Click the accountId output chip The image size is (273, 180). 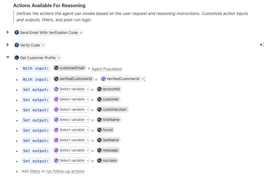(109, 89)
